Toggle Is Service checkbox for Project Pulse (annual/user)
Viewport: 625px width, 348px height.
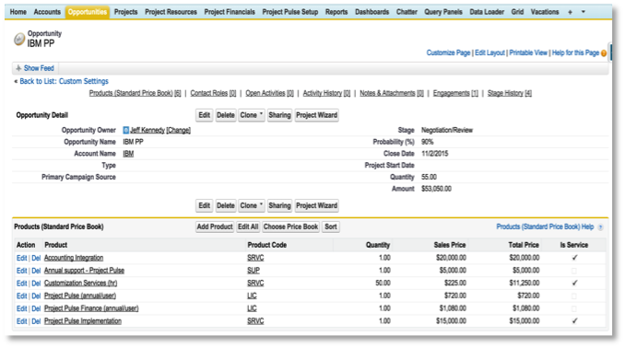pos(574,296)
